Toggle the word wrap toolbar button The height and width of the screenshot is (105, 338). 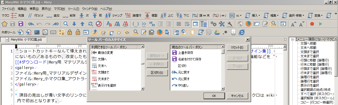coord(187,24)
